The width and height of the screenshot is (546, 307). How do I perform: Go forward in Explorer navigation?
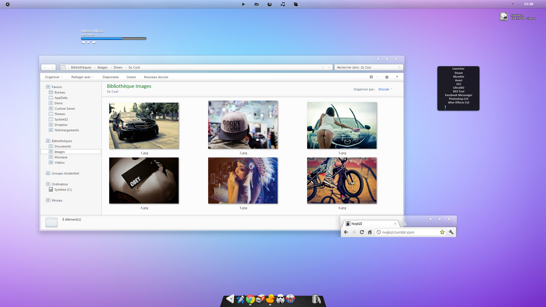click(x=52, y=67)
